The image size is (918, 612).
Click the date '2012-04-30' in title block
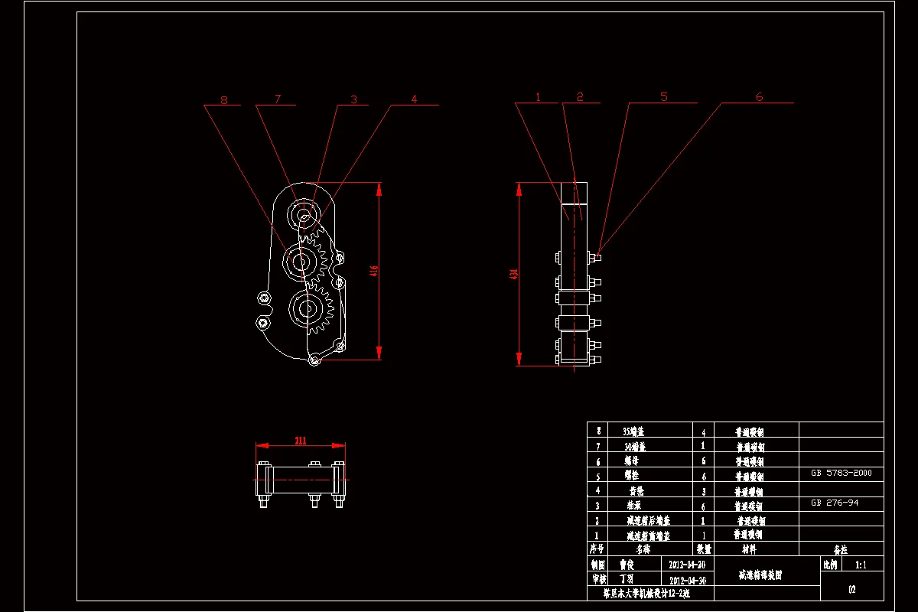[x=687, y=580]
